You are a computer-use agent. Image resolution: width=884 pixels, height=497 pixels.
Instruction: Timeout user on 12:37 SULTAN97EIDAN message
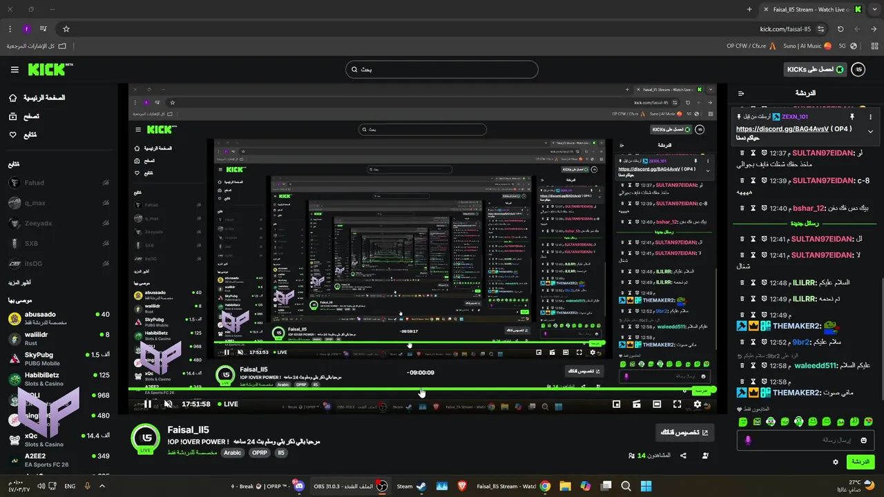[x=753, y=153]
